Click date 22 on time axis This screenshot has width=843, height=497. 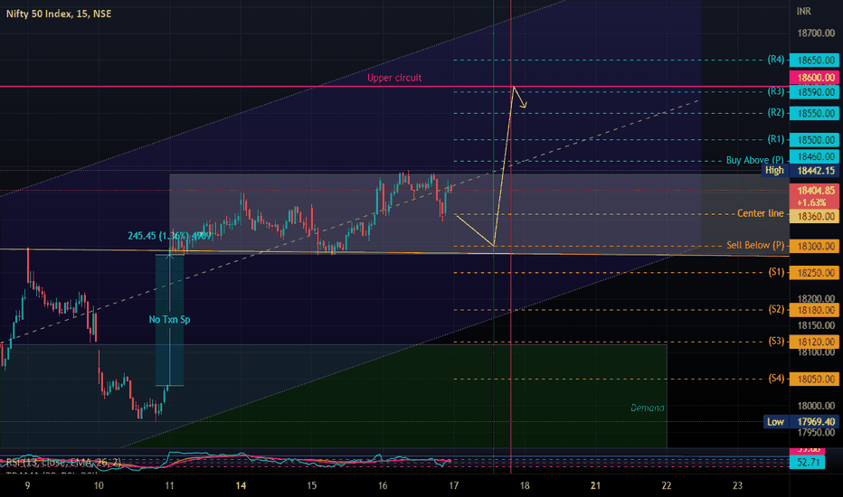(667, 486)
